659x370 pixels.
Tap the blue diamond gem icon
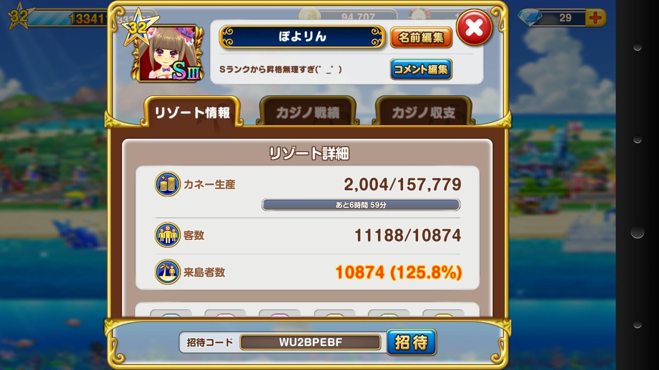tap(530, 17)
